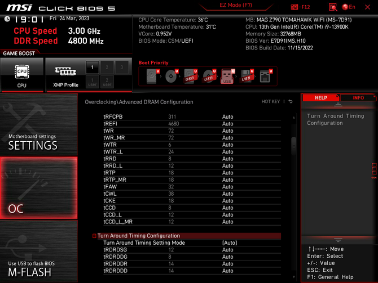This screenshot has width=378, height=283.
Task: Click the clock icon by the time
Action: tap(7, 19)
